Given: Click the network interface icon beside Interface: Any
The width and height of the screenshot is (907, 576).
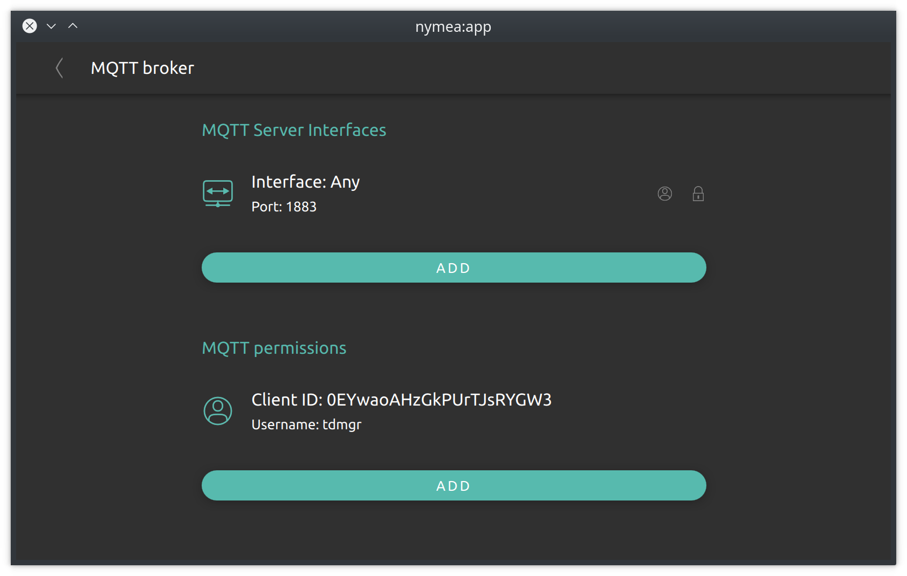Looking at the screenshot, I should 218,194.
